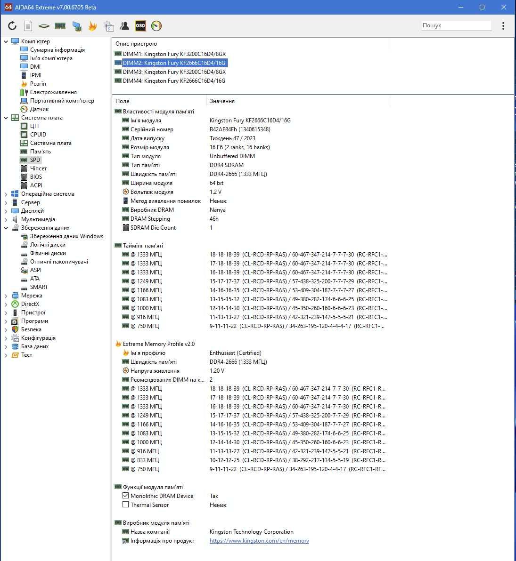The height and width of the screenshot is (561, 516).
Task: Expand the Дисплей tree node
Action: tap(6, 211)
